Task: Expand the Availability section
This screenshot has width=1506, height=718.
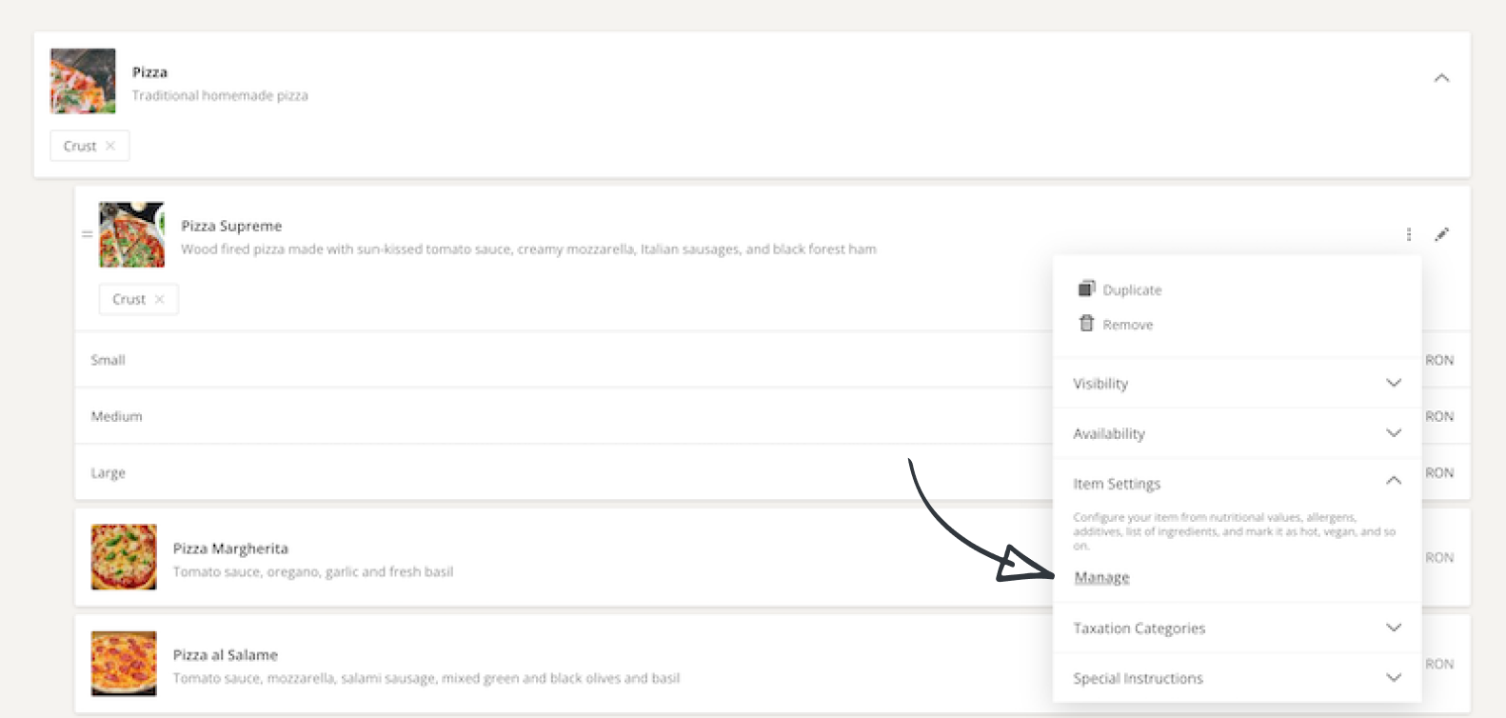Action: 1393,433
